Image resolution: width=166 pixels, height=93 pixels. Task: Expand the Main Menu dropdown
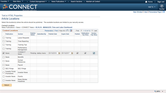click(18, 1)
